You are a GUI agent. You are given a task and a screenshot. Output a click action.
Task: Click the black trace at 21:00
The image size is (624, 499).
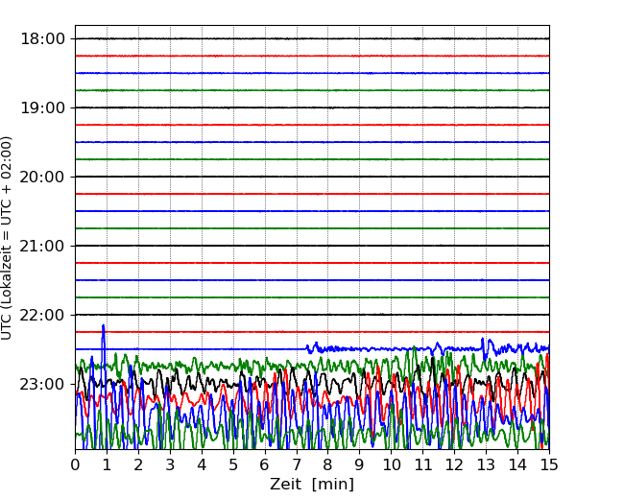click(312, 246)
